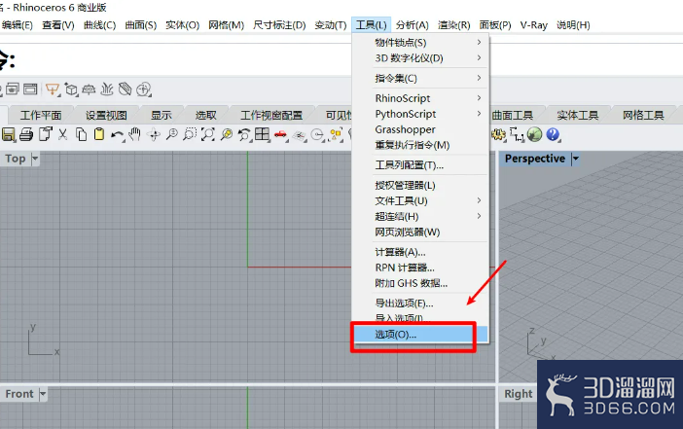Choose 选项(O)... from the Tools menu

click(420, 335)
